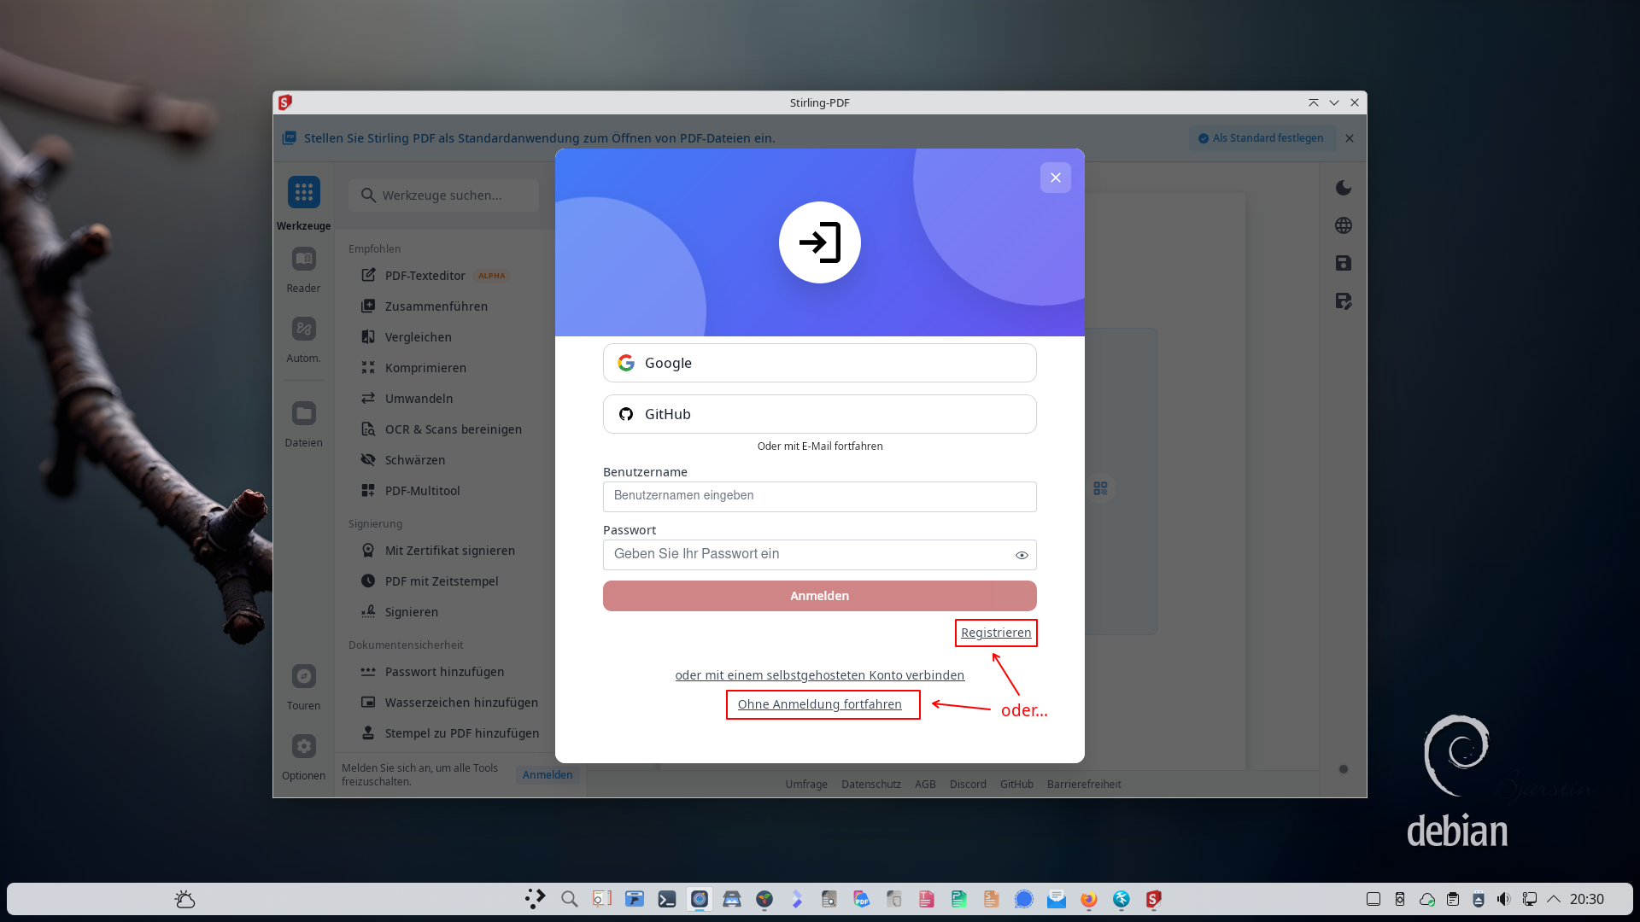
Task: Open Dateien file manager icon
Action: pos(303,414)
